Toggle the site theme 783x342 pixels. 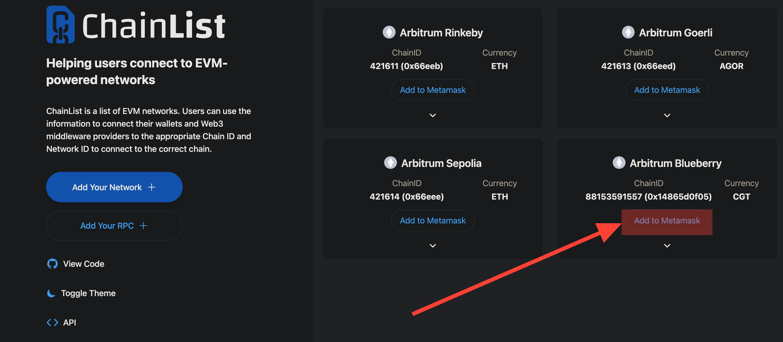click(81, 293)
